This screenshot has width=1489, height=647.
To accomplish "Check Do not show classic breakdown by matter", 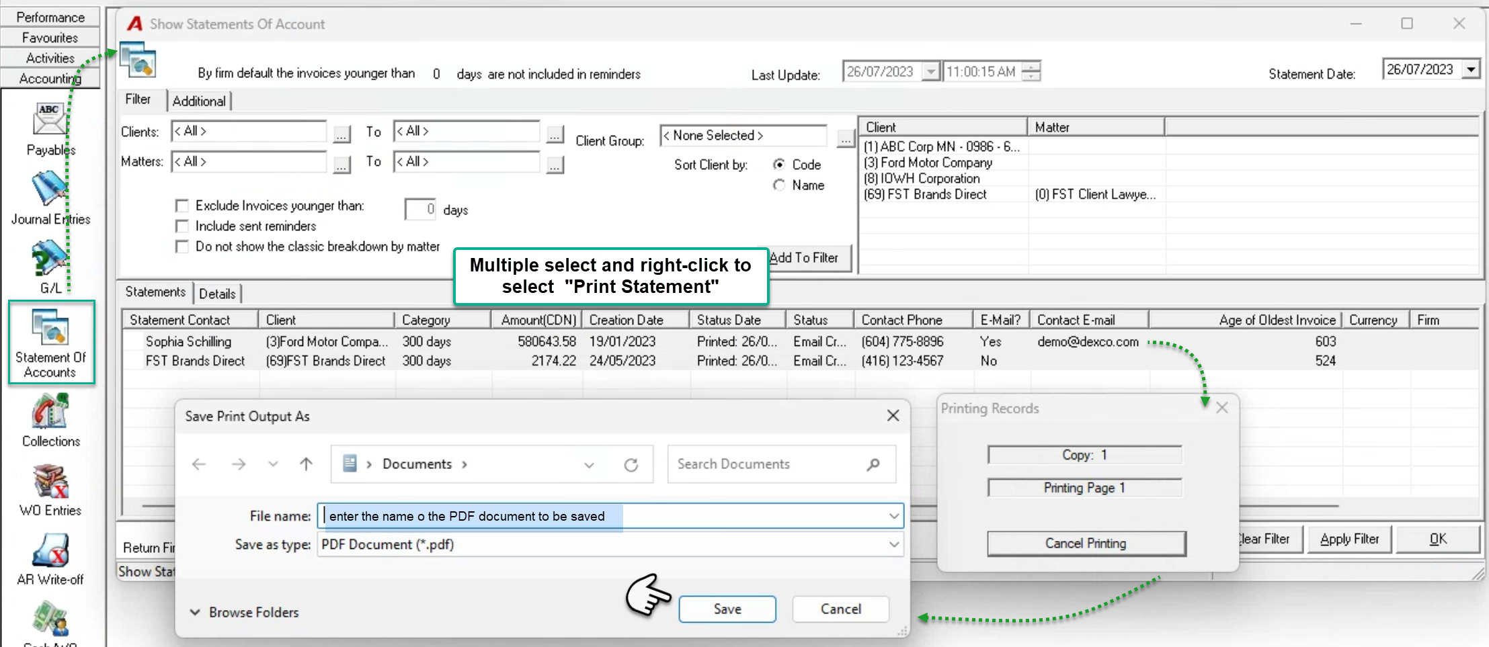I will pos(182,247).
